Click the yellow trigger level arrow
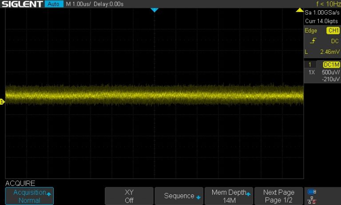Image resolution: width=341 pixels, height=205 pixels. click(299, 10)
